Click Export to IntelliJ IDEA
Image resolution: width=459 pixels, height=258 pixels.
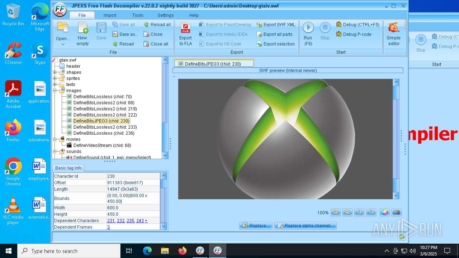click(x=223, y=34)
